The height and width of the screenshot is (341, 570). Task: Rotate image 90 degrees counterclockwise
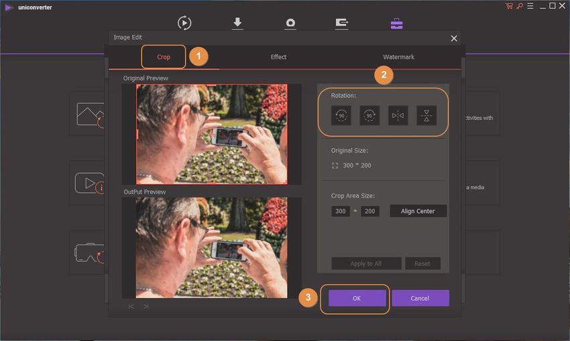pyautogui.click(x=341, y=116)
